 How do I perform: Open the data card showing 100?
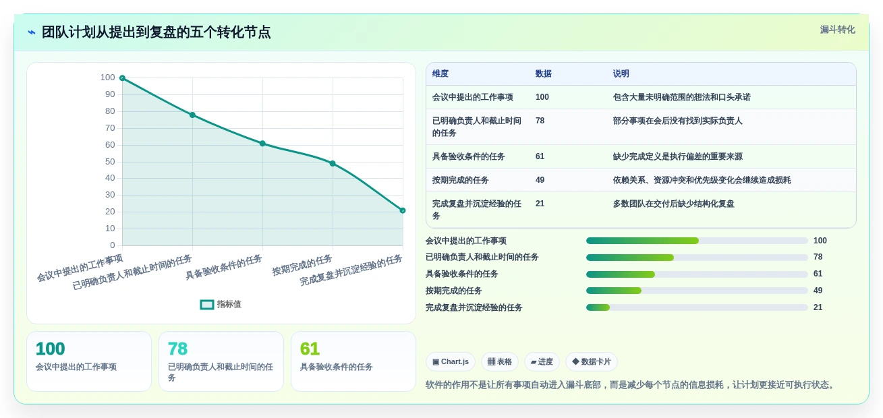click(89, 361)
